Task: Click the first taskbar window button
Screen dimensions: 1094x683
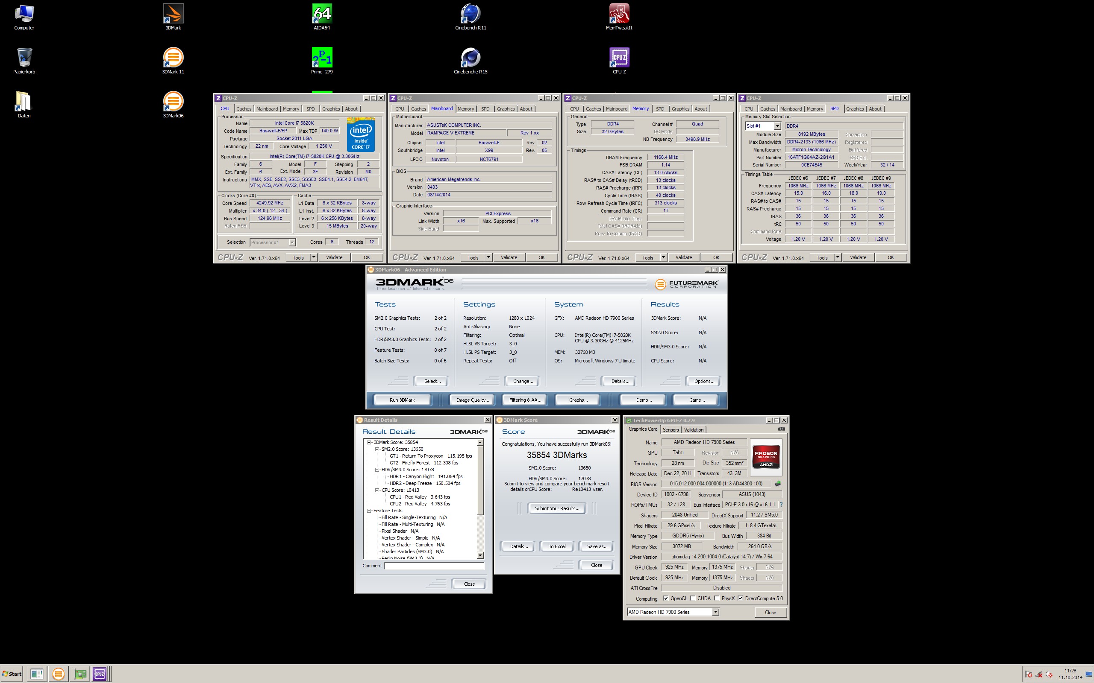Action: (37, 674)
